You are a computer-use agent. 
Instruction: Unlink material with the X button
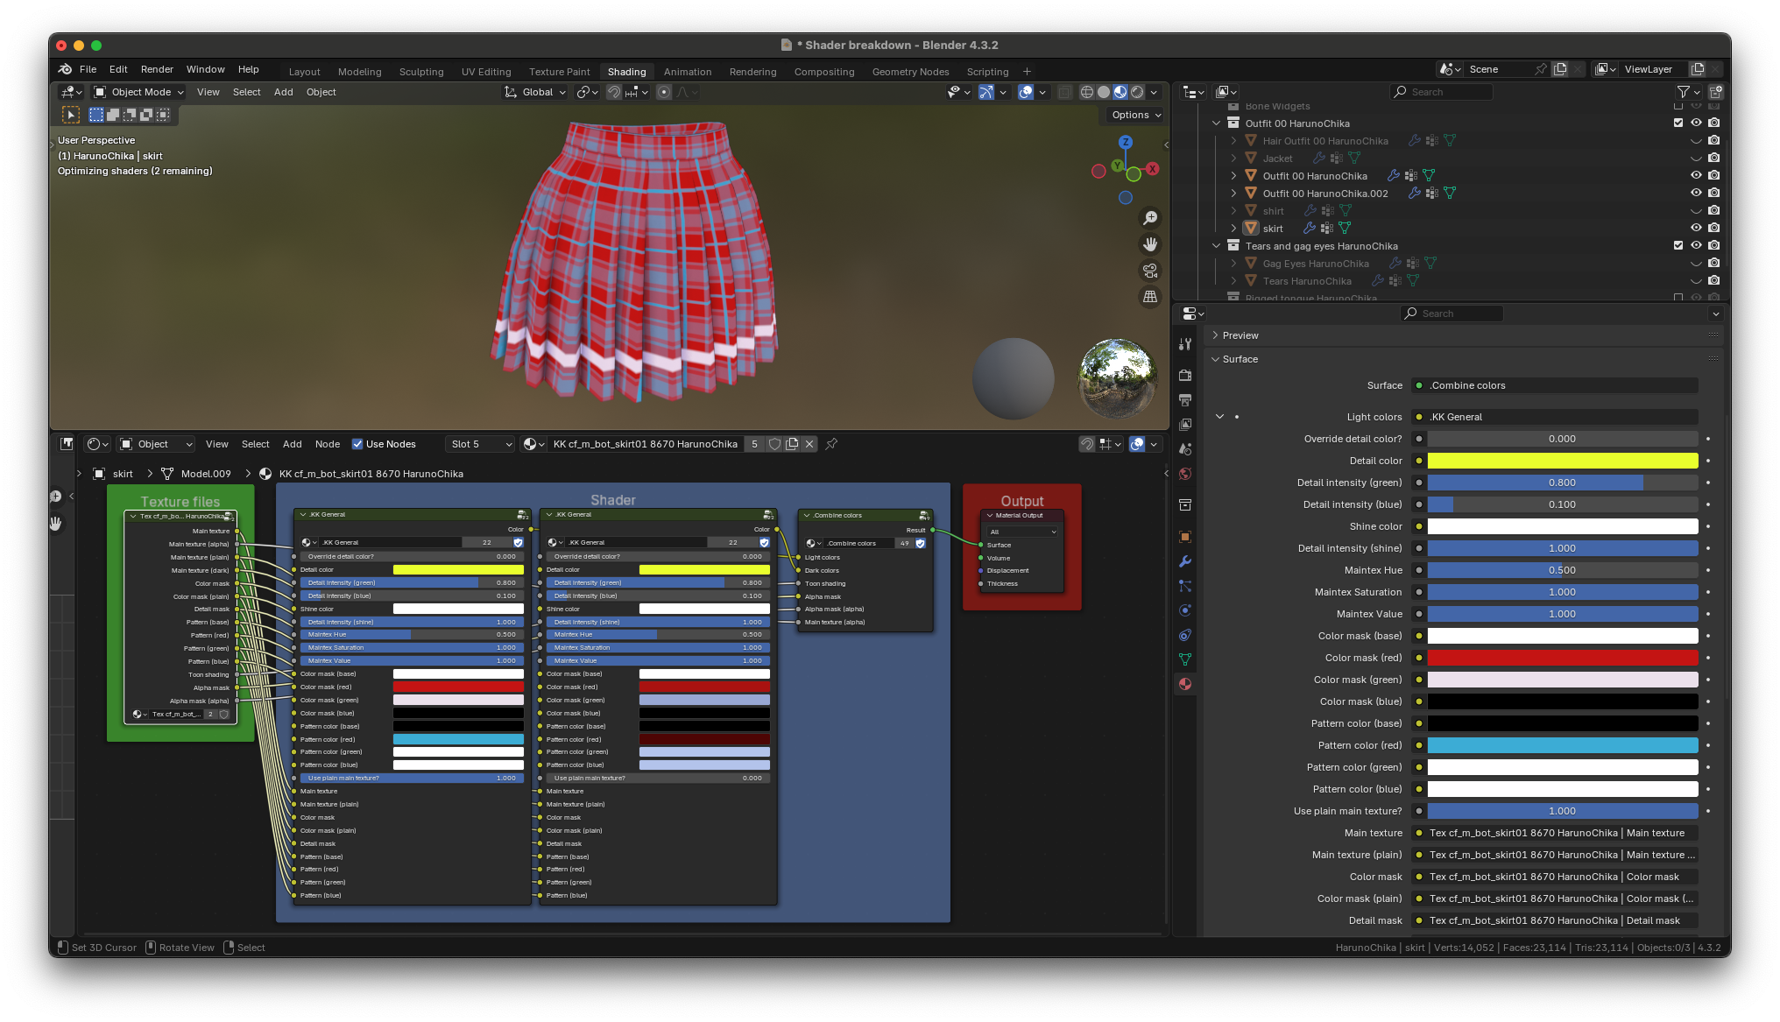click(x=809, y=444)
